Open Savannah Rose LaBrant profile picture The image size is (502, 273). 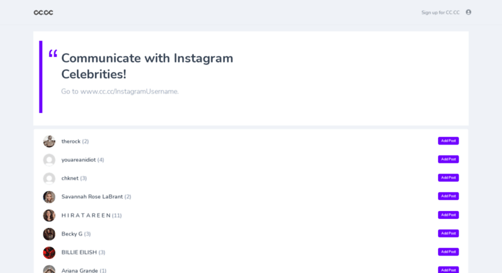49,197
